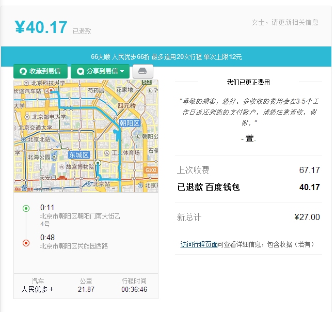Open the 分享到易信 dropdown arrow
The width and height of the screenshot is (335, 312).
(x=122, y=71)
